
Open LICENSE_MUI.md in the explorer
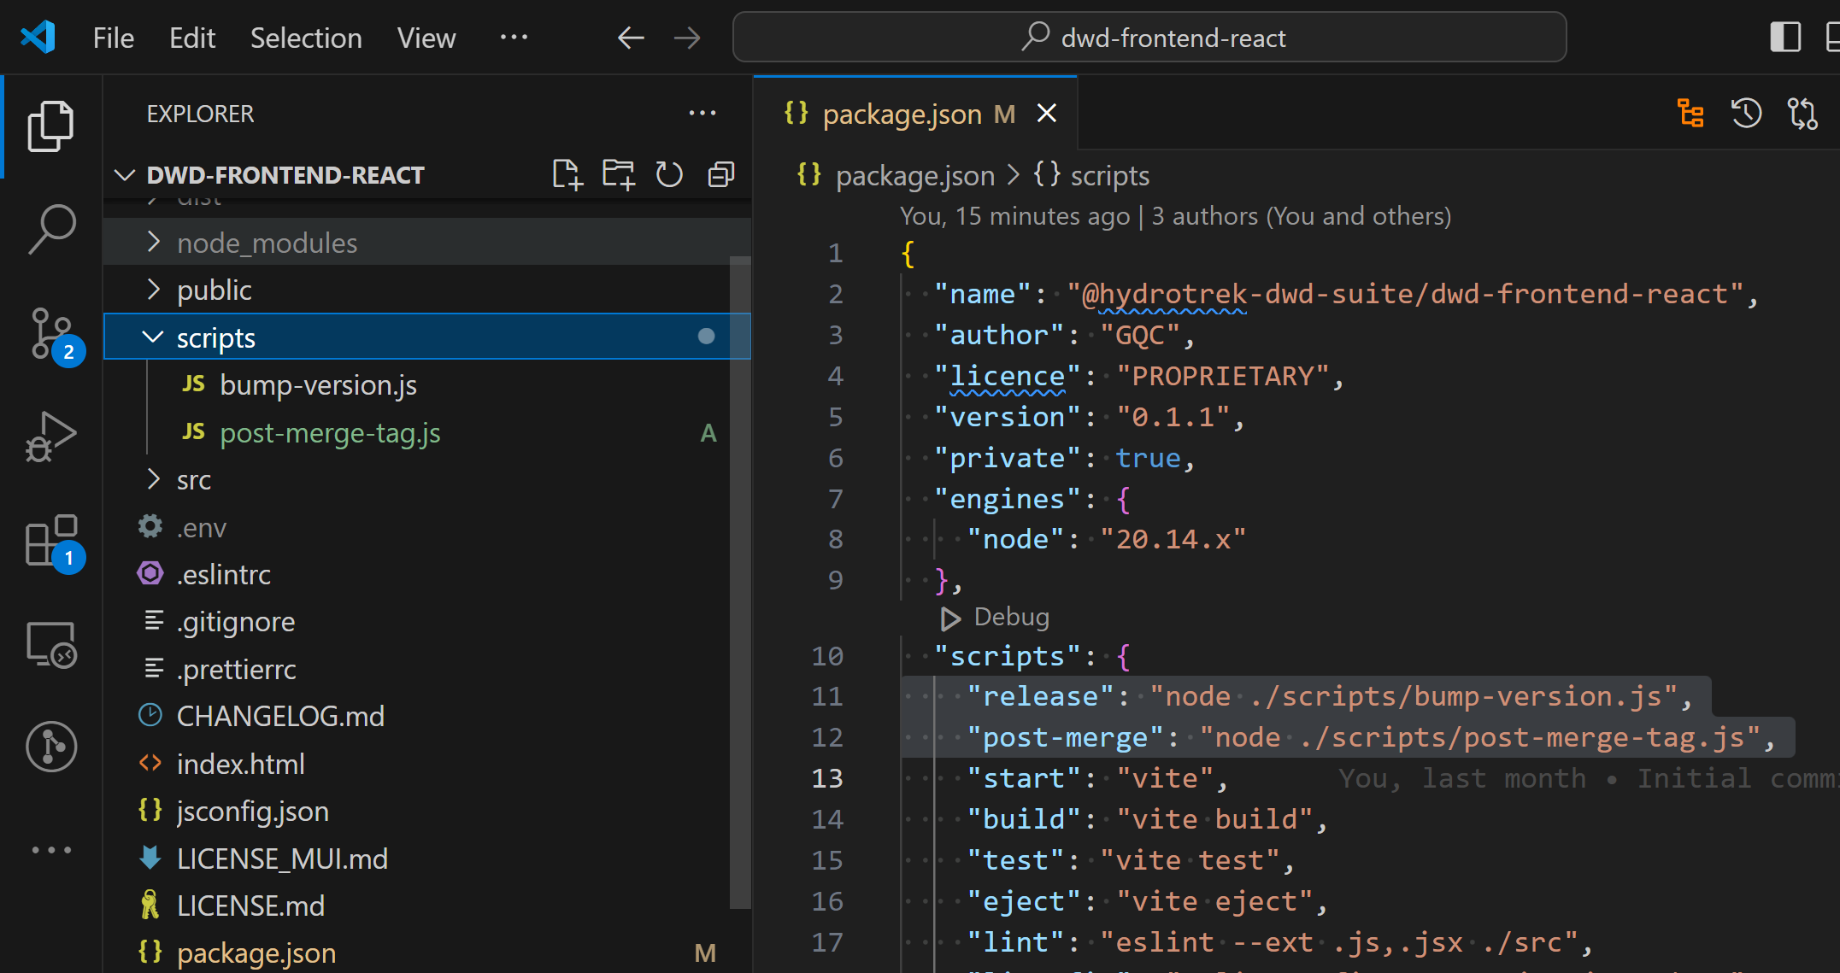tap(426, 859)
